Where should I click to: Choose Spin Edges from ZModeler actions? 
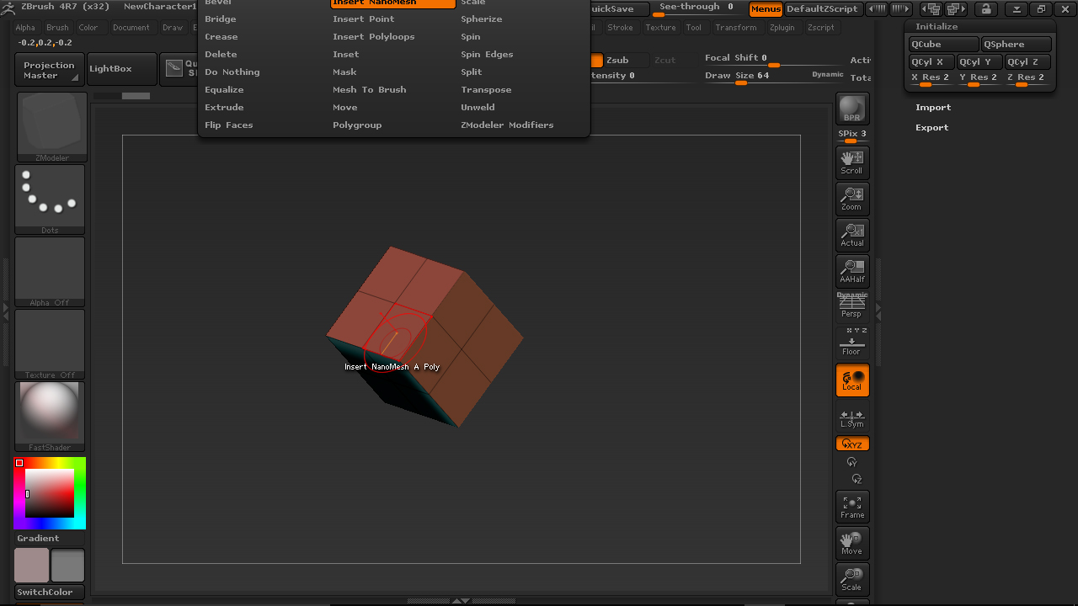pyautogui.click(x=487, y=55)
